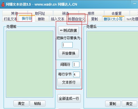This screenshot has width=138, height=109.
Task: Click the 复制 button under 处理后
Action: pyautogui.click(x=113, y=104)
